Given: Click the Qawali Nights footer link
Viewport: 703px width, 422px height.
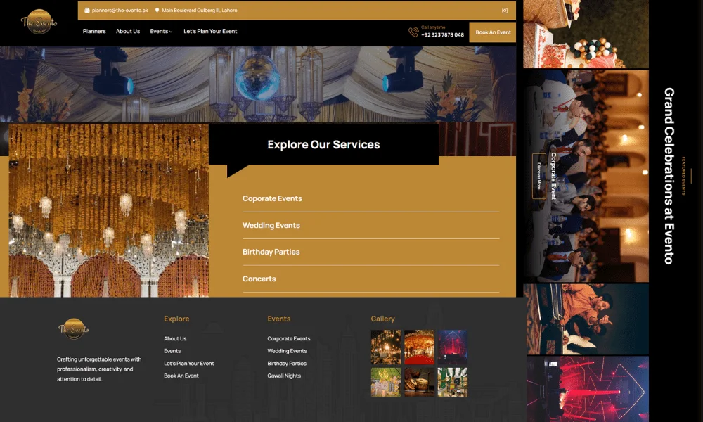Looking at the screenshot, I should pos(284,376).
